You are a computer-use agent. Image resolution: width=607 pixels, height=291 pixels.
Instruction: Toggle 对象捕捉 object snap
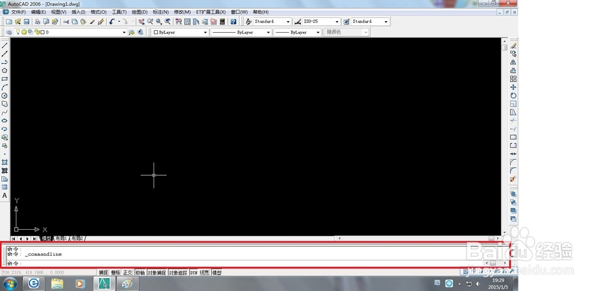[157, 273]
